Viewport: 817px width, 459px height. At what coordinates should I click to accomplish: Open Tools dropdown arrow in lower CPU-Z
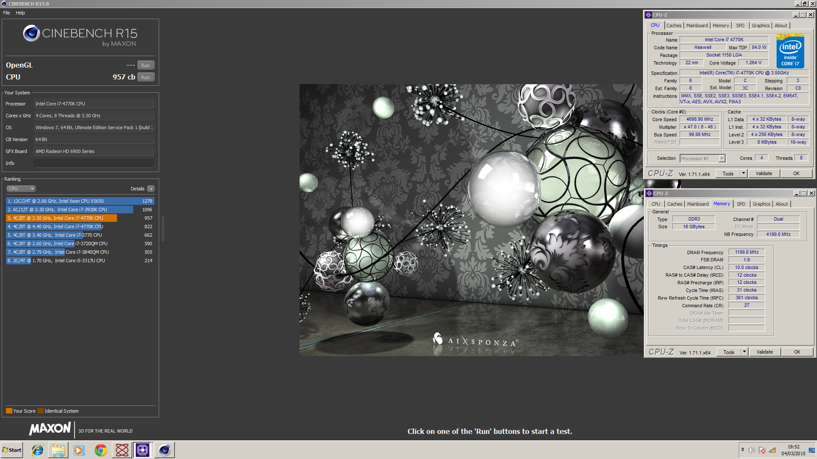pos(744,352)
